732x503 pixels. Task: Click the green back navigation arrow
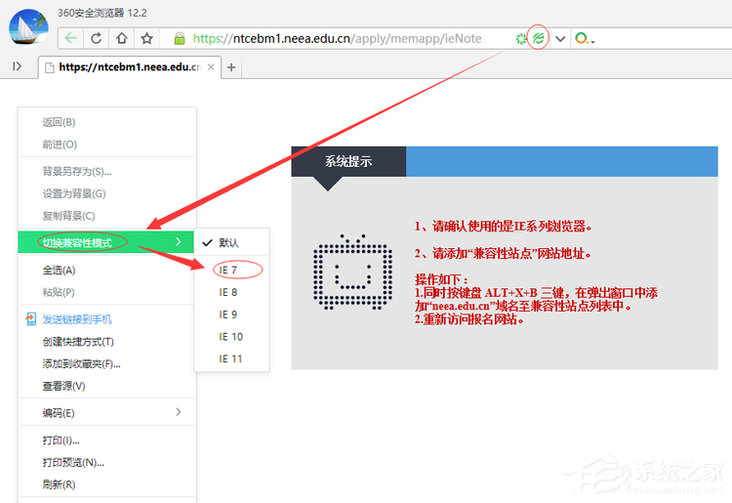point(71,38)
